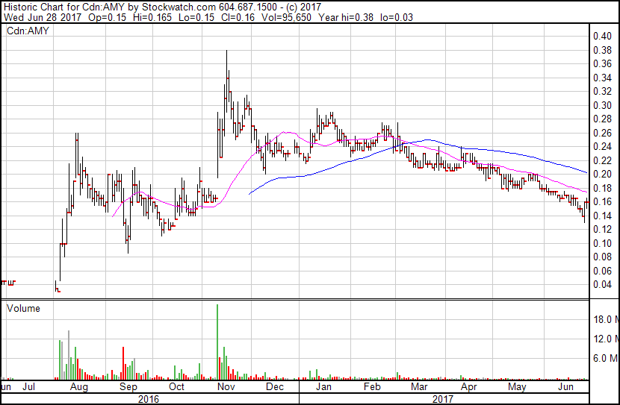Viewport: 620px width, 405px height.
Task: Select the Feb month marker on time axis
Action: coord(371,388)
